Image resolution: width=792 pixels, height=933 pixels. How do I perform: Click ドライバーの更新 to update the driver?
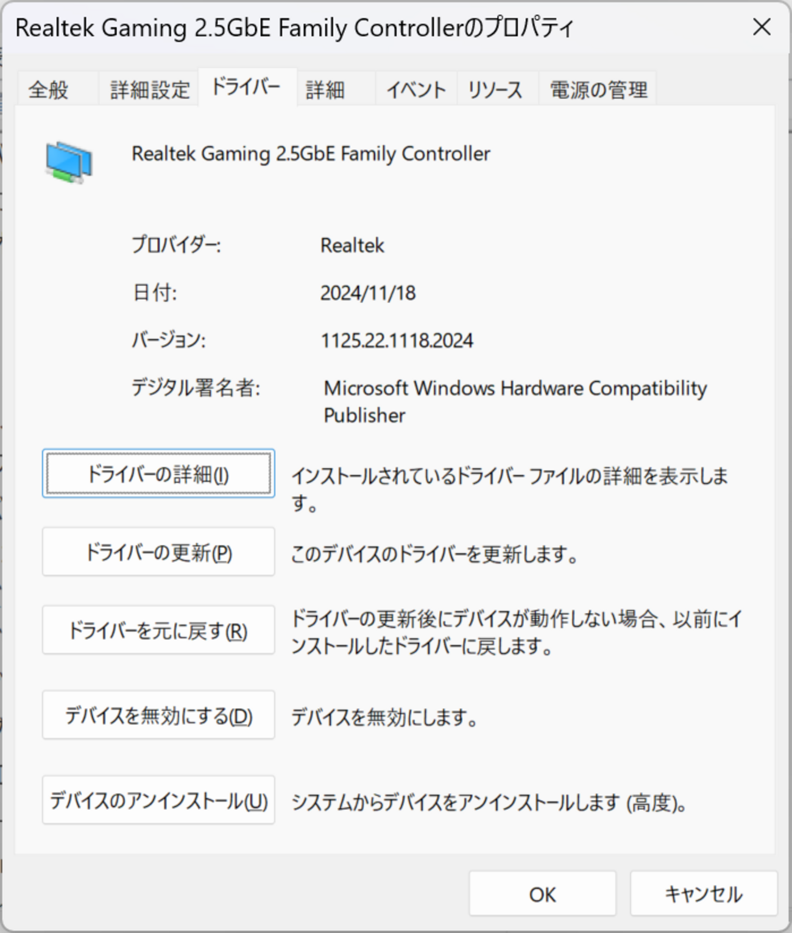coord(158,552)
